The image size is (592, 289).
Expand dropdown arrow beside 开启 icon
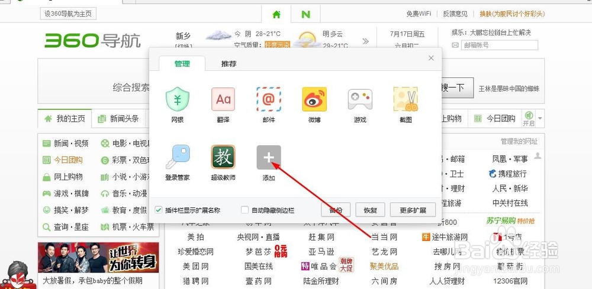click(x=540, y=119)
